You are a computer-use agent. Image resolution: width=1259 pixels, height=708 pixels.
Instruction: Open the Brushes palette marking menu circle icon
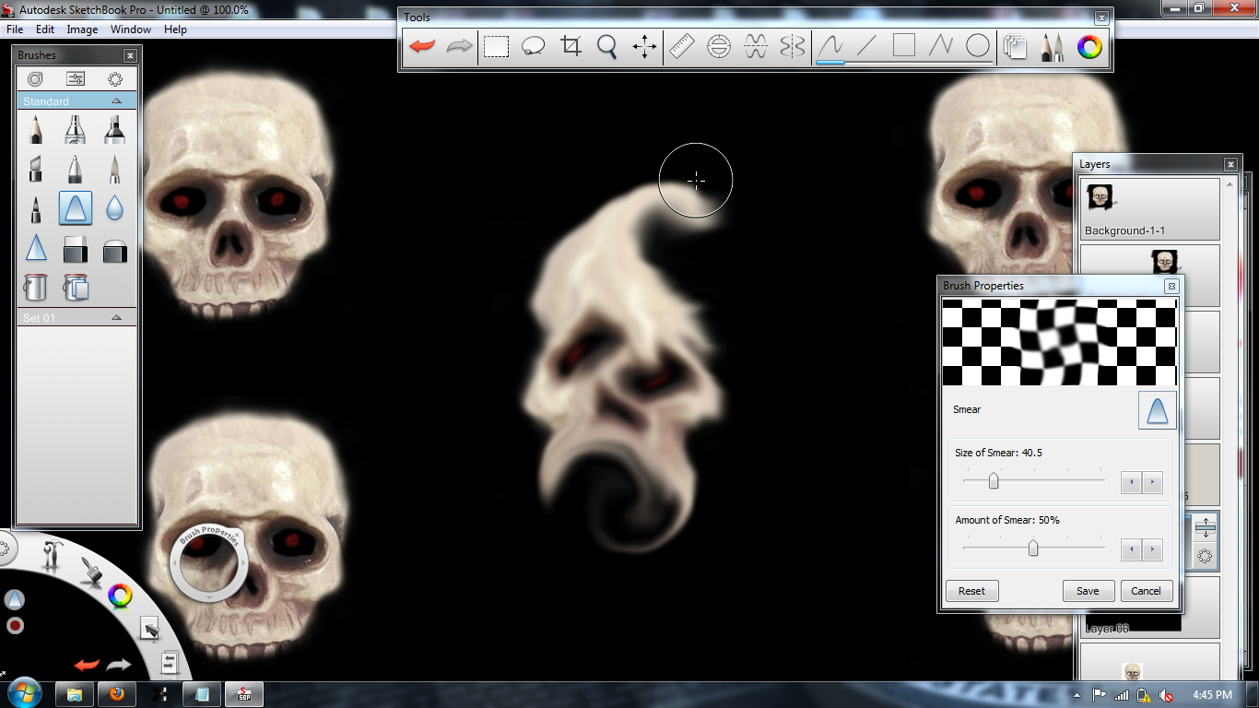(x=115, y=79)
